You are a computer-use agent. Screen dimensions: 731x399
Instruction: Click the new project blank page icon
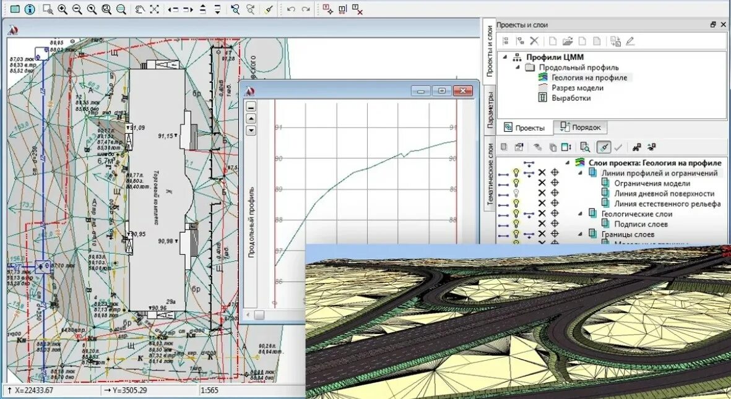coord(553,41)
